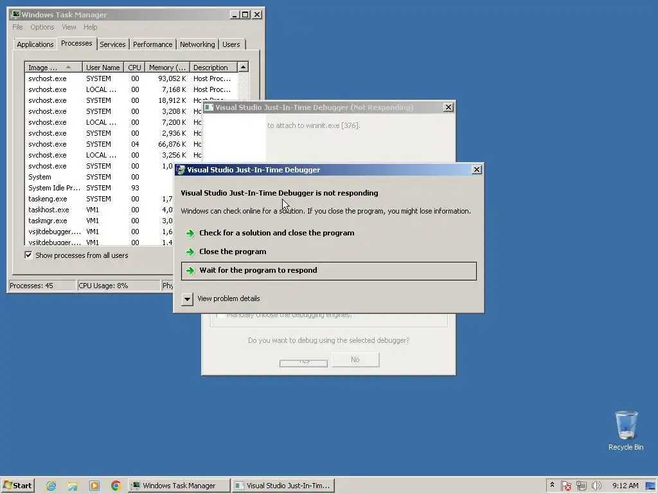Click green arrow beside Check for a solution
Screen dimensions: 658x494
(x=190, y=233)
